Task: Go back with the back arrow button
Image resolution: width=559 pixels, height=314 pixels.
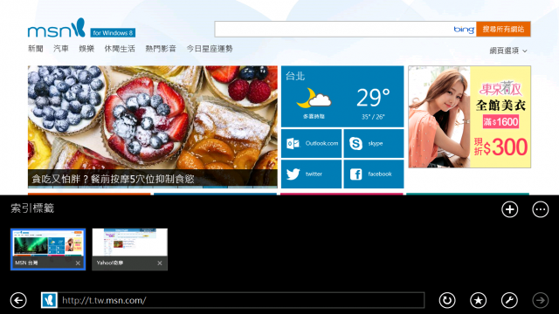Action: point(18,300)
